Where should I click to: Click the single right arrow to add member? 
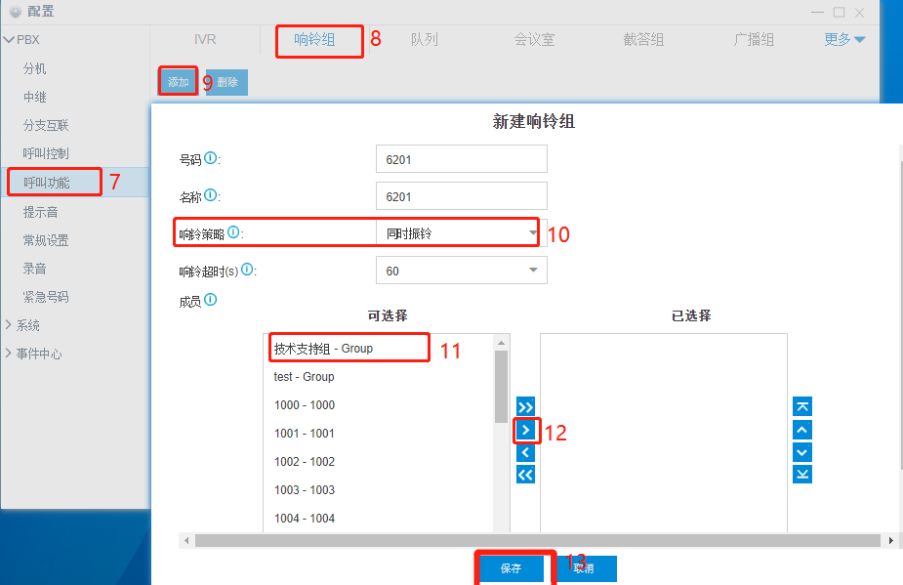pyautogui.click(x=525, y=430)
